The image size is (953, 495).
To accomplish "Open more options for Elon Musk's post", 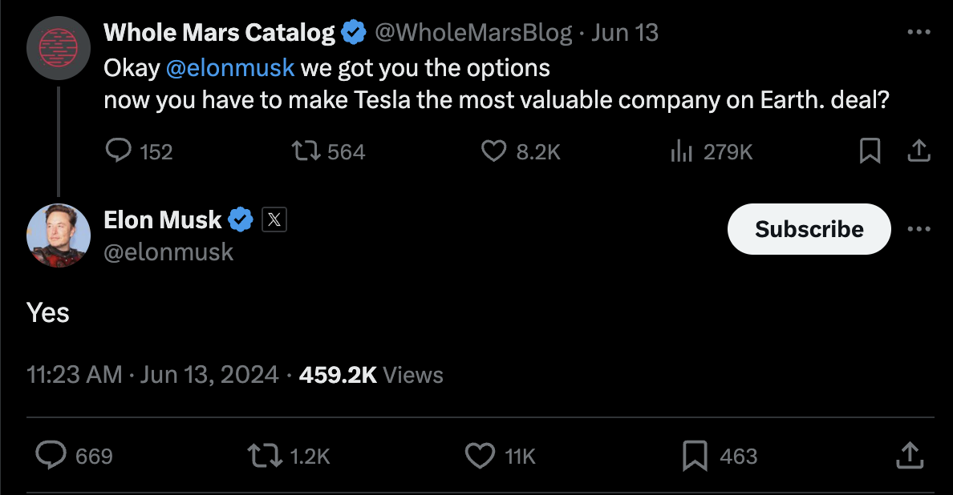I will (919, 229).
